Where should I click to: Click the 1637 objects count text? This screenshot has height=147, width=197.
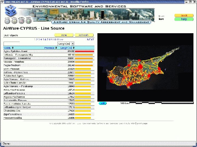pos(11,35)
